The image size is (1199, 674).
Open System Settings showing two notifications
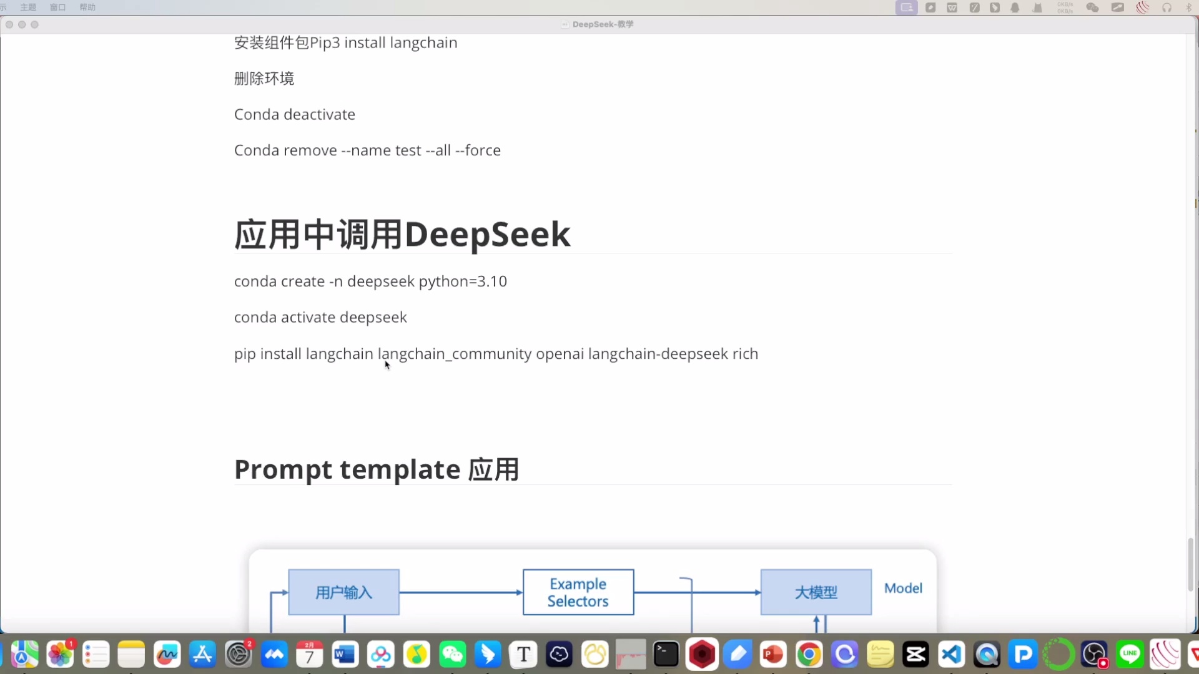(x=239, y=654)
